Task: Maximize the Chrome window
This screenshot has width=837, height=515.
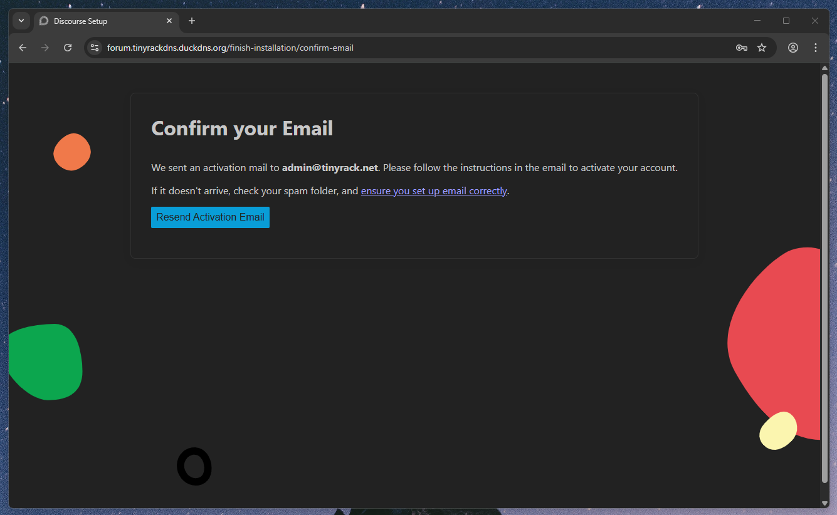Action: [786, 21]
